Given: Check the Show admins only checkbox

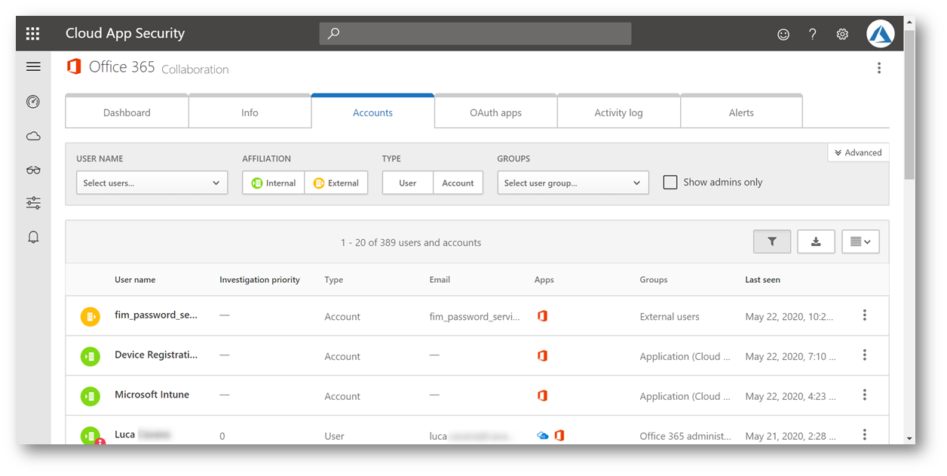Looking at the screenshot, I should (670, 182).
